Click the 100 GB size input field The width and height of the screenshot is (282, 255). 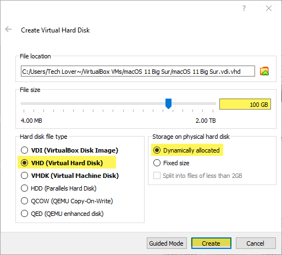point(245,104)
